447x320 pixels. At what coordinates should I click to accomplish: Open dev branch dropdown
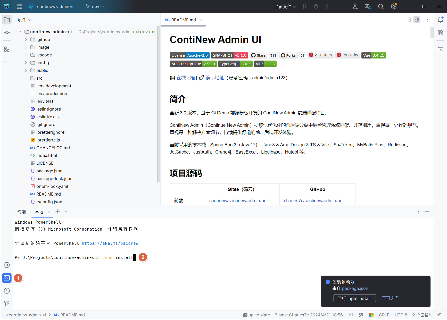pyautogui.click(x=95, y=6)
